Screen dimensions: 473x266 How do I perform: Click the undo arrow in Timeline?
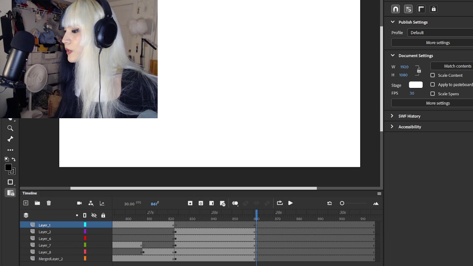pos(329,203)
